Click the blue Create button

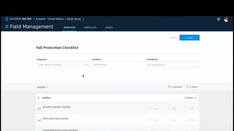click(x=189, y=37)
